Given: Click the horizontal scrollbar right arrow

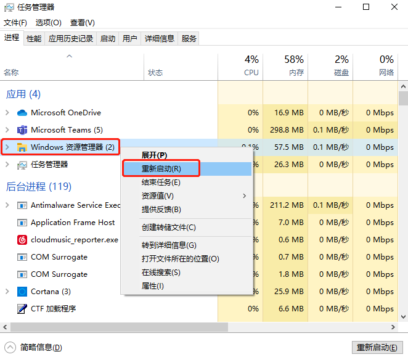Looking at the screenshot, I should pos(393,327).
